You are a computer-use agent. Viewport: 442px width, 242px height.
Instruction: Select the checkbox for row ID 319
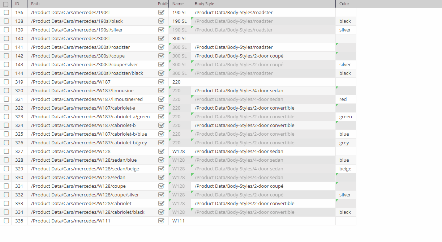(6, 82)
